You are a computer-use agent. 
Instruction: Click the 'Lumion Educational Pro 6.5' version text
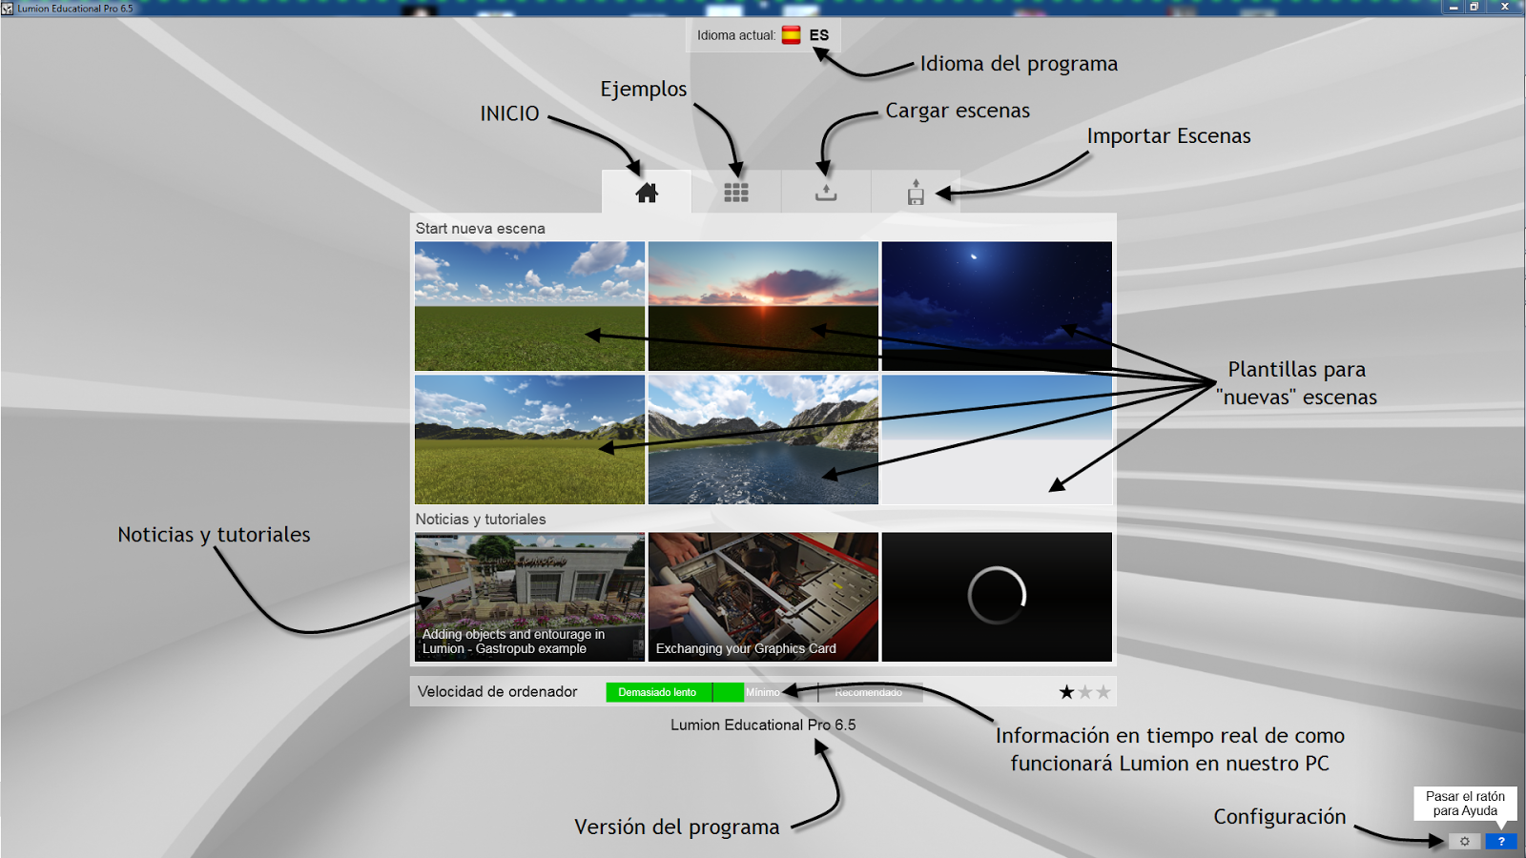(763, 725)
